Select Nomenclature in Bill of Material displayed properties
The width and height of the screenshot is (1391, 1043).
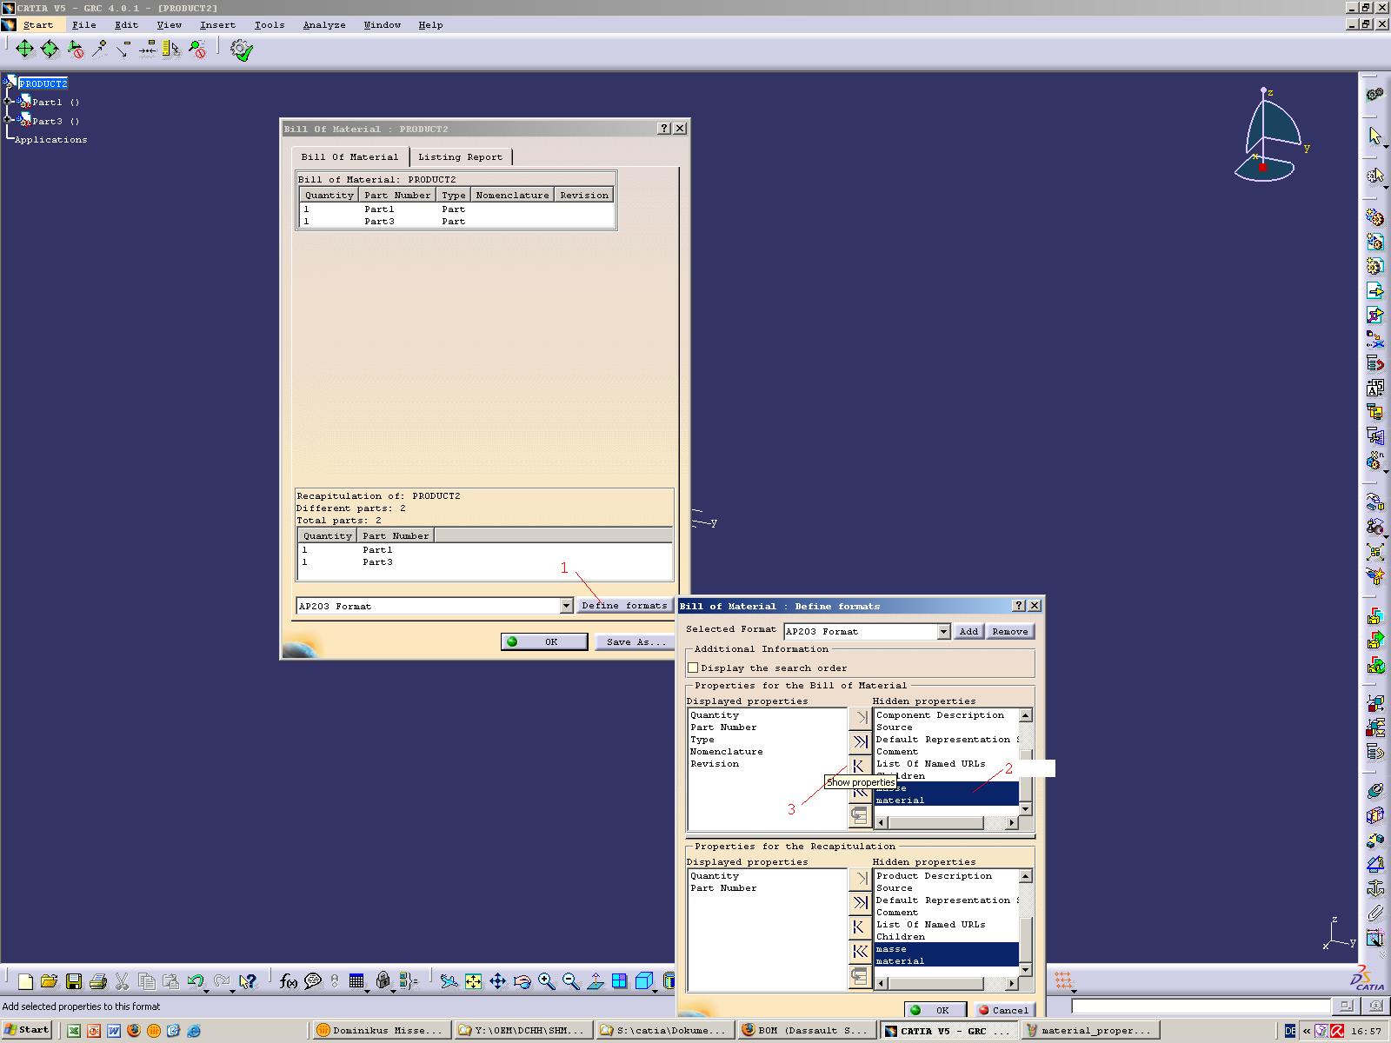(x=727, y=752)
